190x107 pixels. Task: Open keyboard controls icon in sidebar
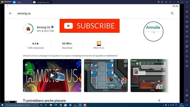[x=187, y=22]
